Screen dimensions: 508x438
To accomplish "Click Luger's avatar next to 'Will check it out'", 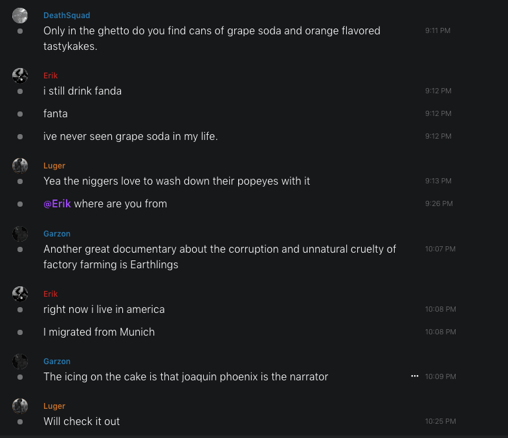I will [x=20, y=406].
